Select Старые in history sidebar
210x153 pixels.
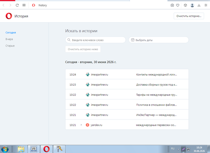[10, 46]
